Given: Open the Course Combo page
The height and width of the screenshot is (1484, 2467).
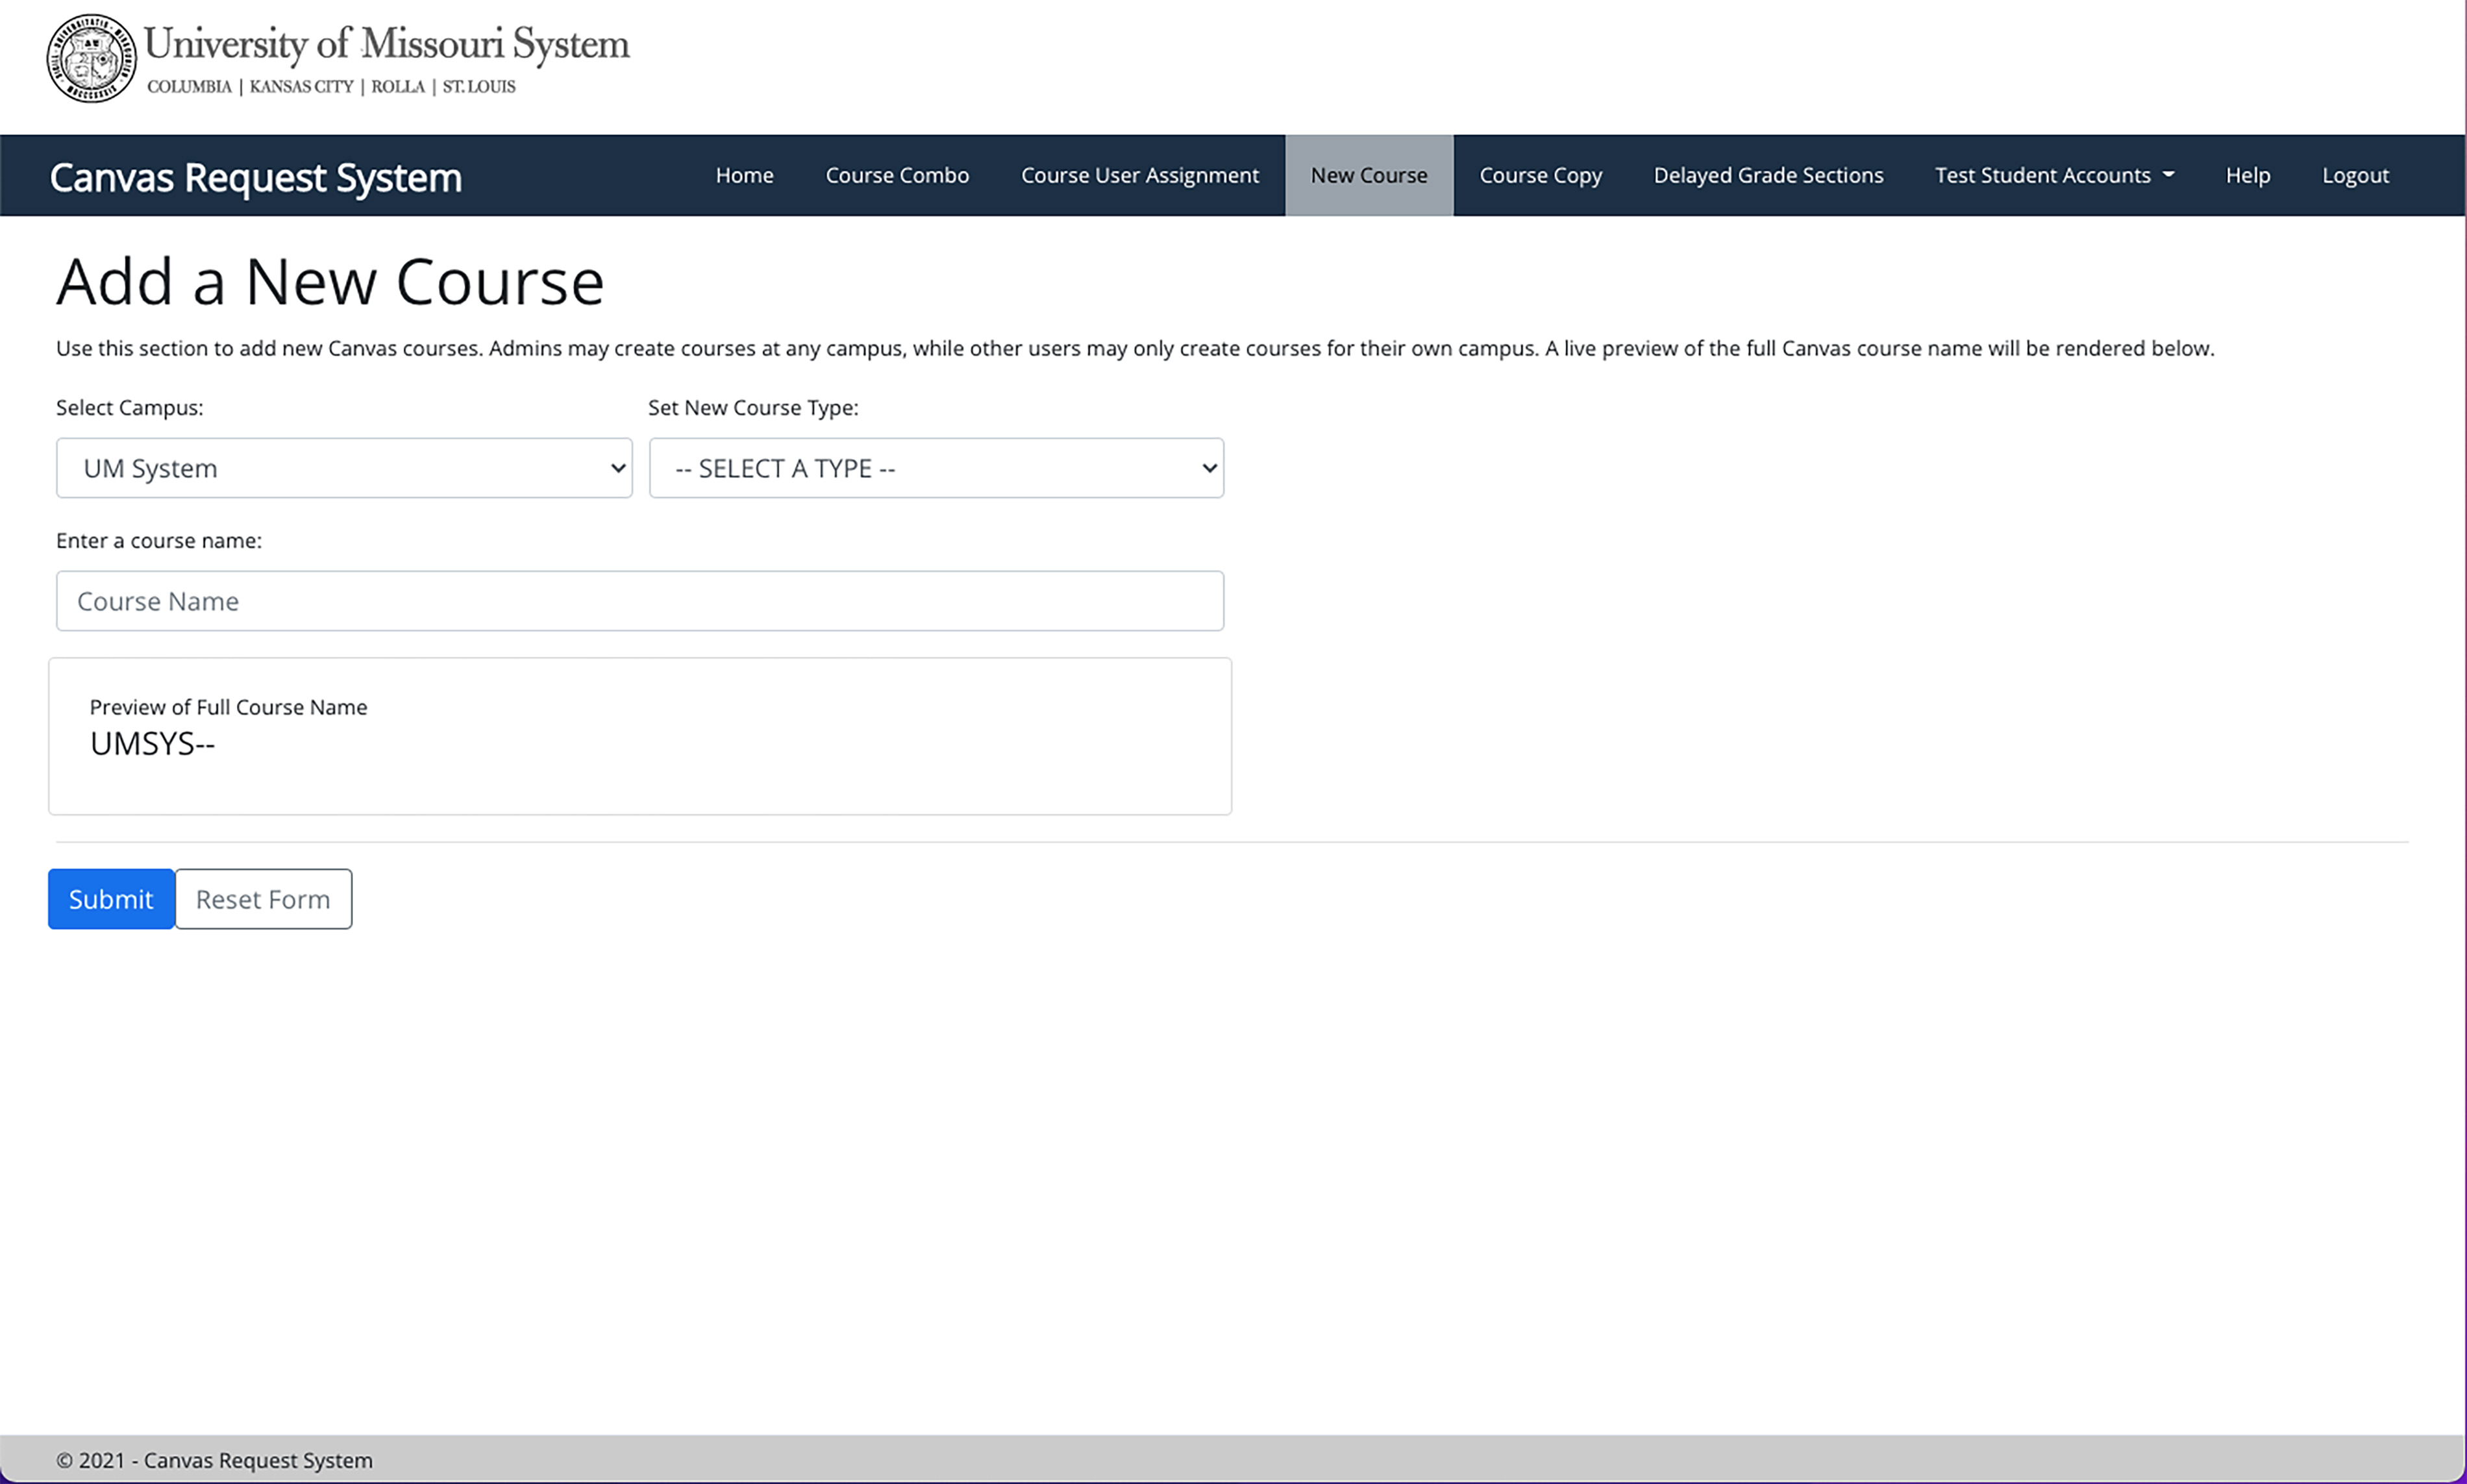Looking at the screenshot, I should pyautogui.click(x=896, y=175).
